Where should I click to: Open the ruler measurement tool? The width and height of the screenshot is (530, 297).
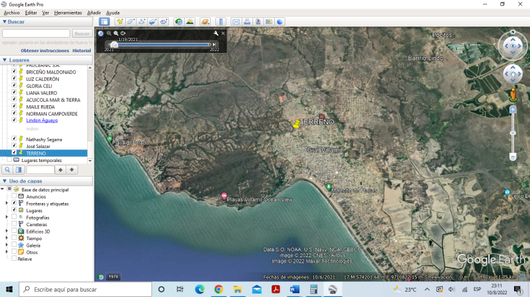[221, 22]
